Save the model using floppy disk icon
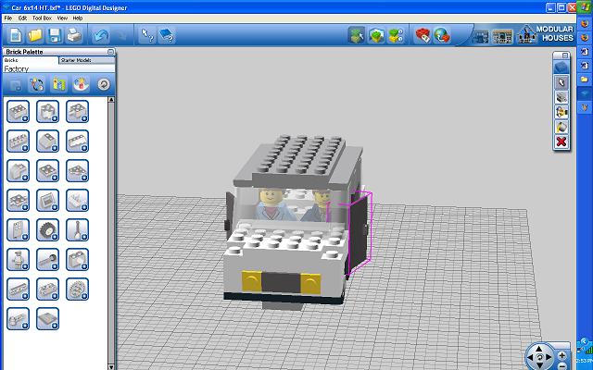The image size is (593, 370). pyautogui.click(x=54, y=35)
